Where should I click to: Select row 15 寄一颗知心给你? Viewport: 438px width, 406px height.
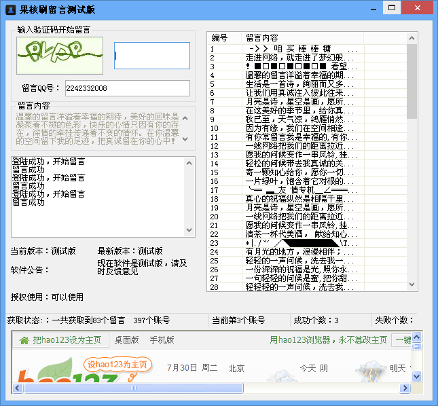tap(307, 172)
